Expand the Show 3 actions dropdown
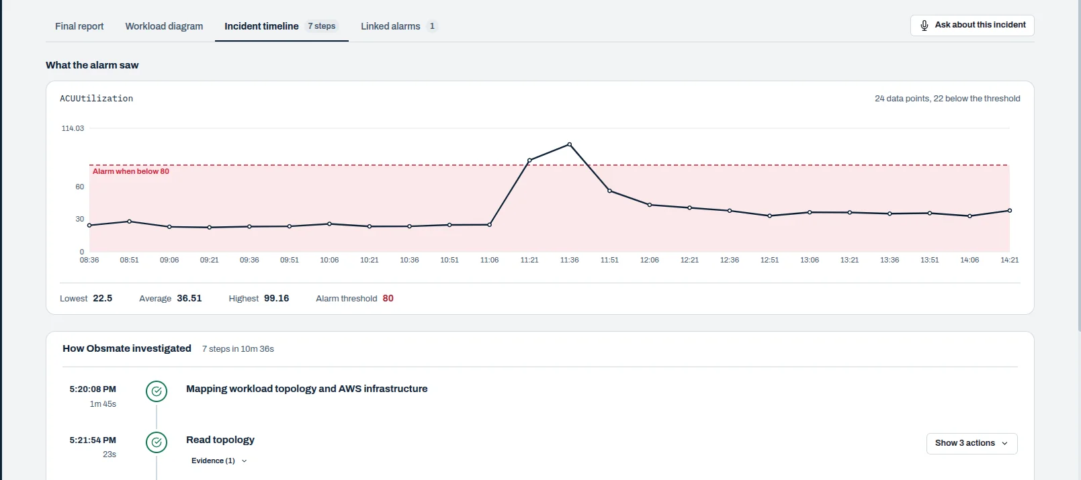This screenshot has width=1081, height=480. [x=971, y=443]
